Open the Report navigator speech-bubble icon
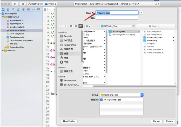The height and width of the screenshot is (127, 181). point(38,9)
